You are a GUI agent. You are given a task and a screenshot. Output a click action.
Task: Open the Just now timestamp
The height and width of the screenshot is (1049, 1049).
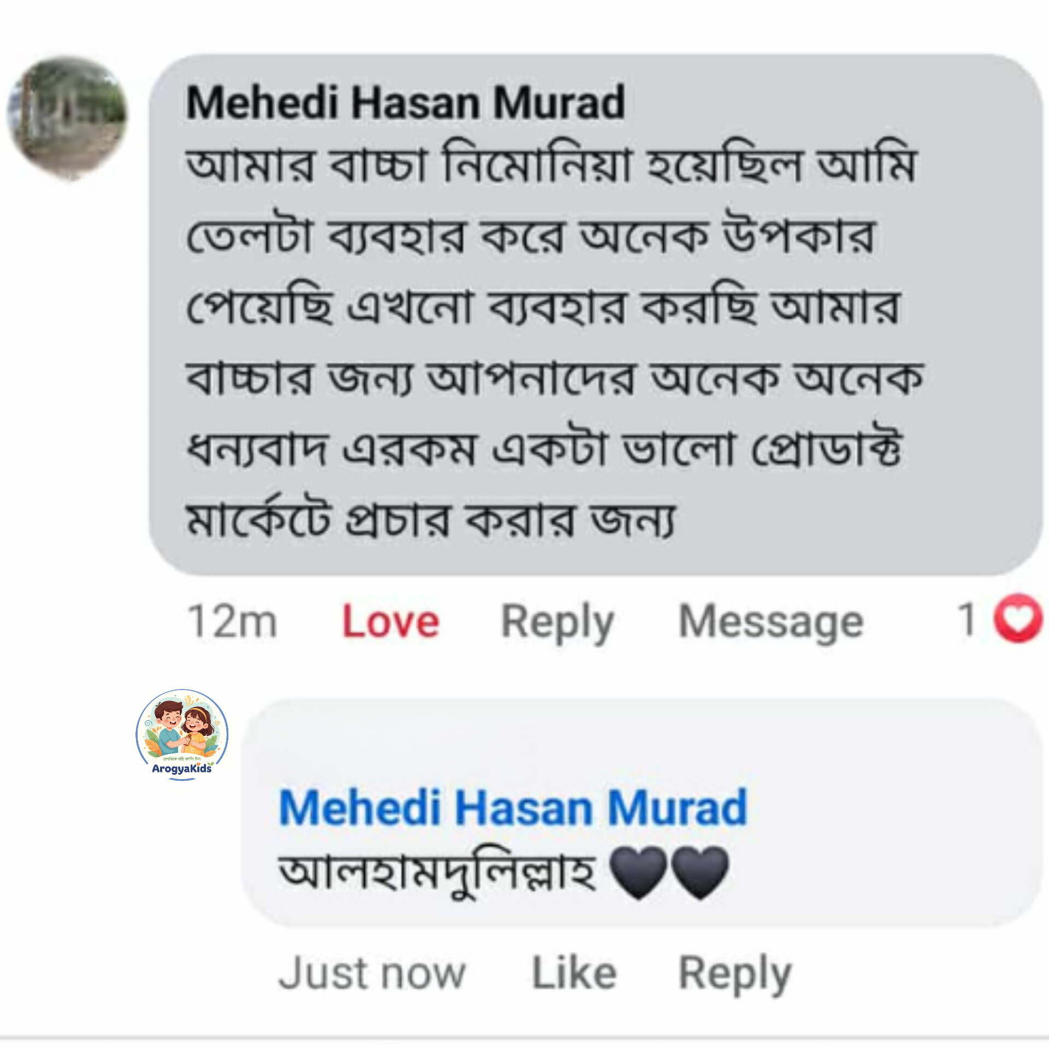pos(372,973)
